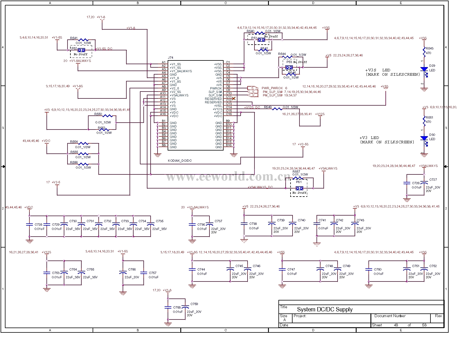Click the +V3 LED silkscreen note

click(387, 140)
